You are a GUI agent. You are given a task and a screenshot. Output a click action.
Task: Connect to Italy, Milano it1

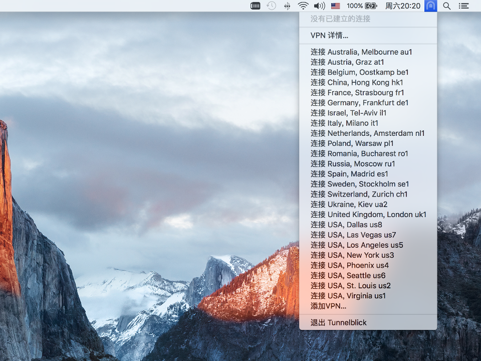click(368, 123)
